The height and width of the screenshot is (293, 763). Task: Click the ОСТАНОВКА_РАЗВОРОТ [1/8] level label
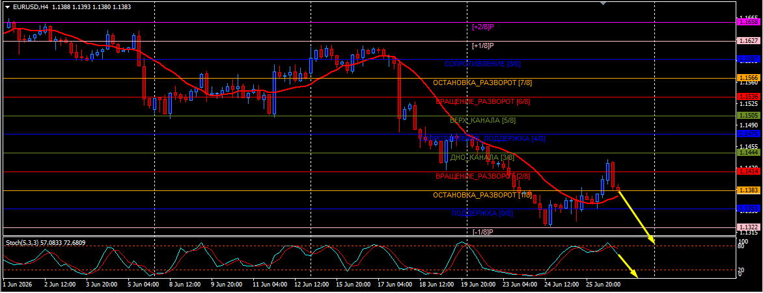[x=482, y=195]
